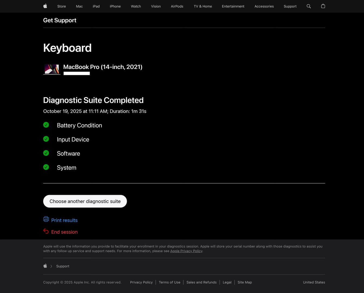
Task: Click the End session link
Action: [x=64, y=232]
